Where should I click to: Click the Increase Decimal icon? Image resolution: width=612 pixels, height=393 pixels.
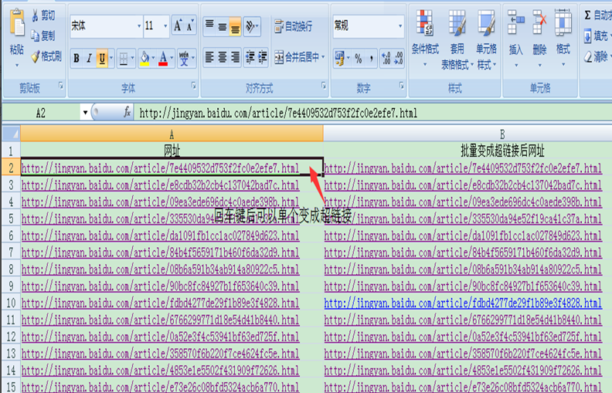pos(386,59)
